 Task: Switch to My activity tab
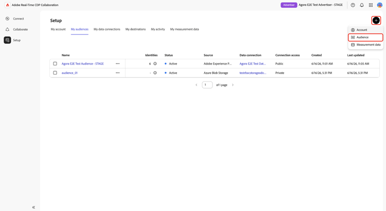158,29
